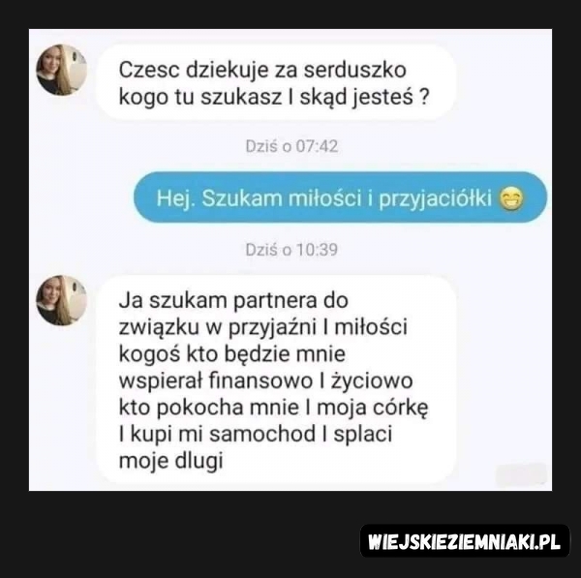Click the word 'partnera' in the last message
Image resolution: width=581 pixels, height=578 pixels.
[275, 301]
